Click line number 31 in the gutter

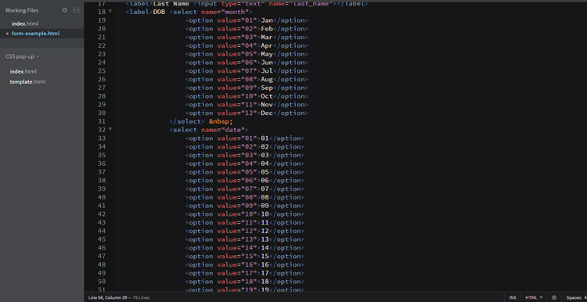point(101,121)
